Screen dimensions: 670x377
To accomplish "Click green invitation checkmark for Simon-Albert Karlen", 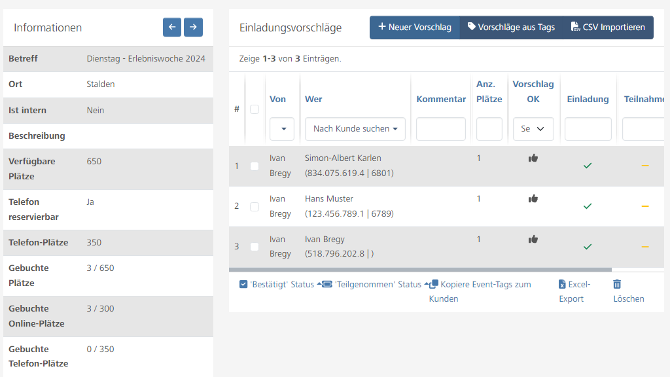I will 588,166.
